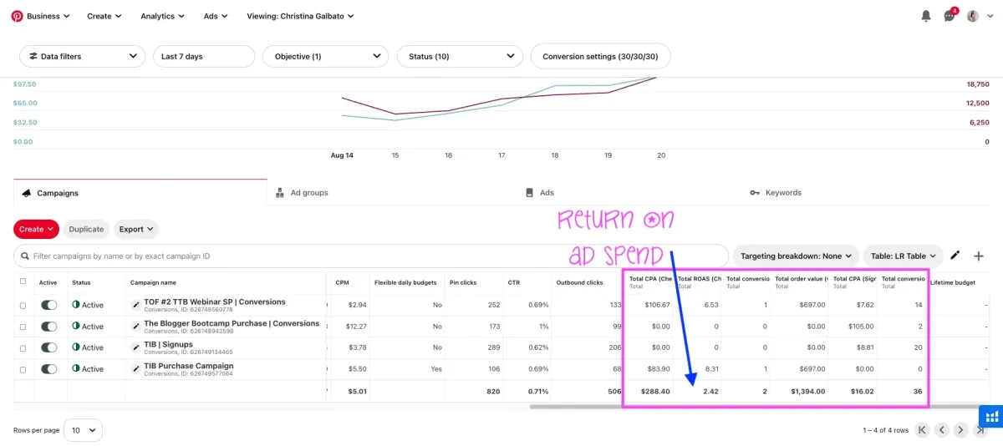Screen dimensions: 1003x446
Task: Expand Targeting breakdown: None dropdown
Action: tap(796, 256)
